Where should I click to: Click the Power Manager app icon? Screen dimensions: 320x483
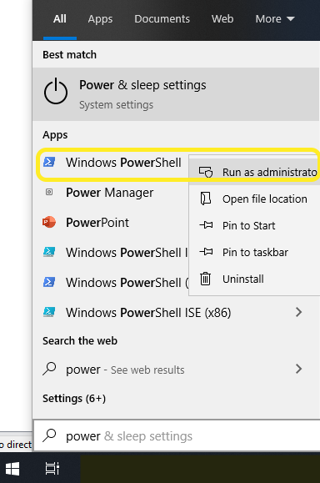(x=49, y=192)
